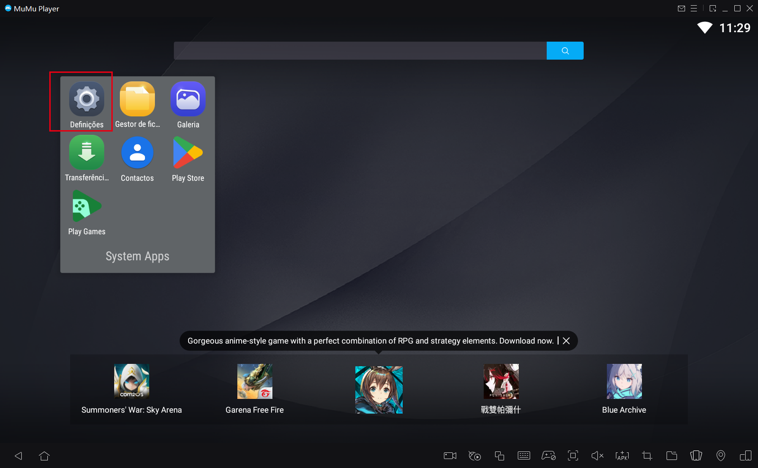Image resolution: width=758 pixels, height=468 pixels.
Task: Open the mail messages icon in title bar
Action: tap(682, 9)
